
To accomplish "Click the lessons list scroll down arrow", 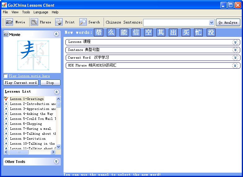I will pos(58,147).
